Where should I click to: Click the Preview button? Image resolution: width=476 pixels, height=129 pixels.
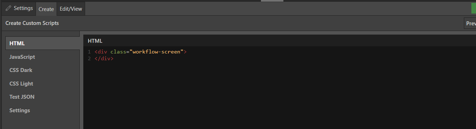pos(470,24)
